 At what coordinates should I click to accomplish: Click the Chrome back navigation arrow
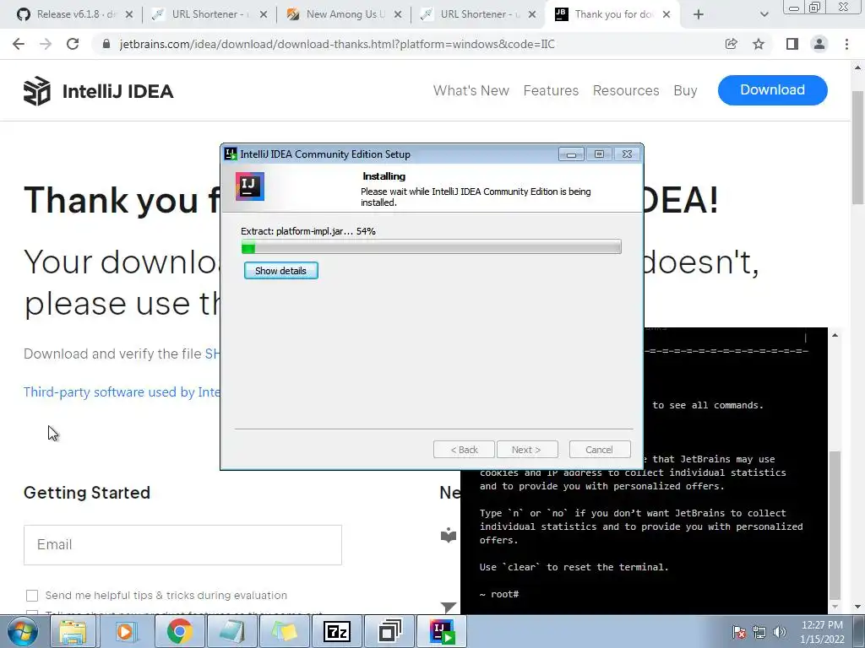pos(19,44)
